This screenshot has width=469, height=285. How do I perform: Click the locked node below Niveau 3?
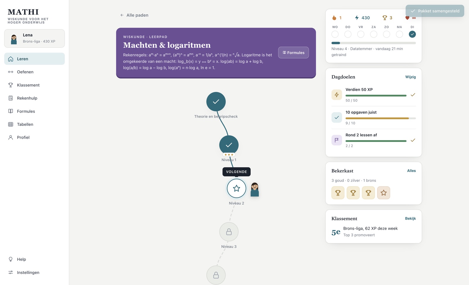pos(216,275)
